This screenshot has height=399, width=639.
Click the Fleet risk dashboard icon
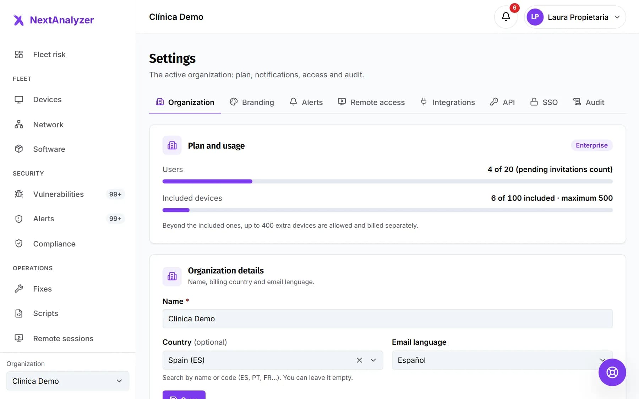pyautogui.click(x=19, y=54)
